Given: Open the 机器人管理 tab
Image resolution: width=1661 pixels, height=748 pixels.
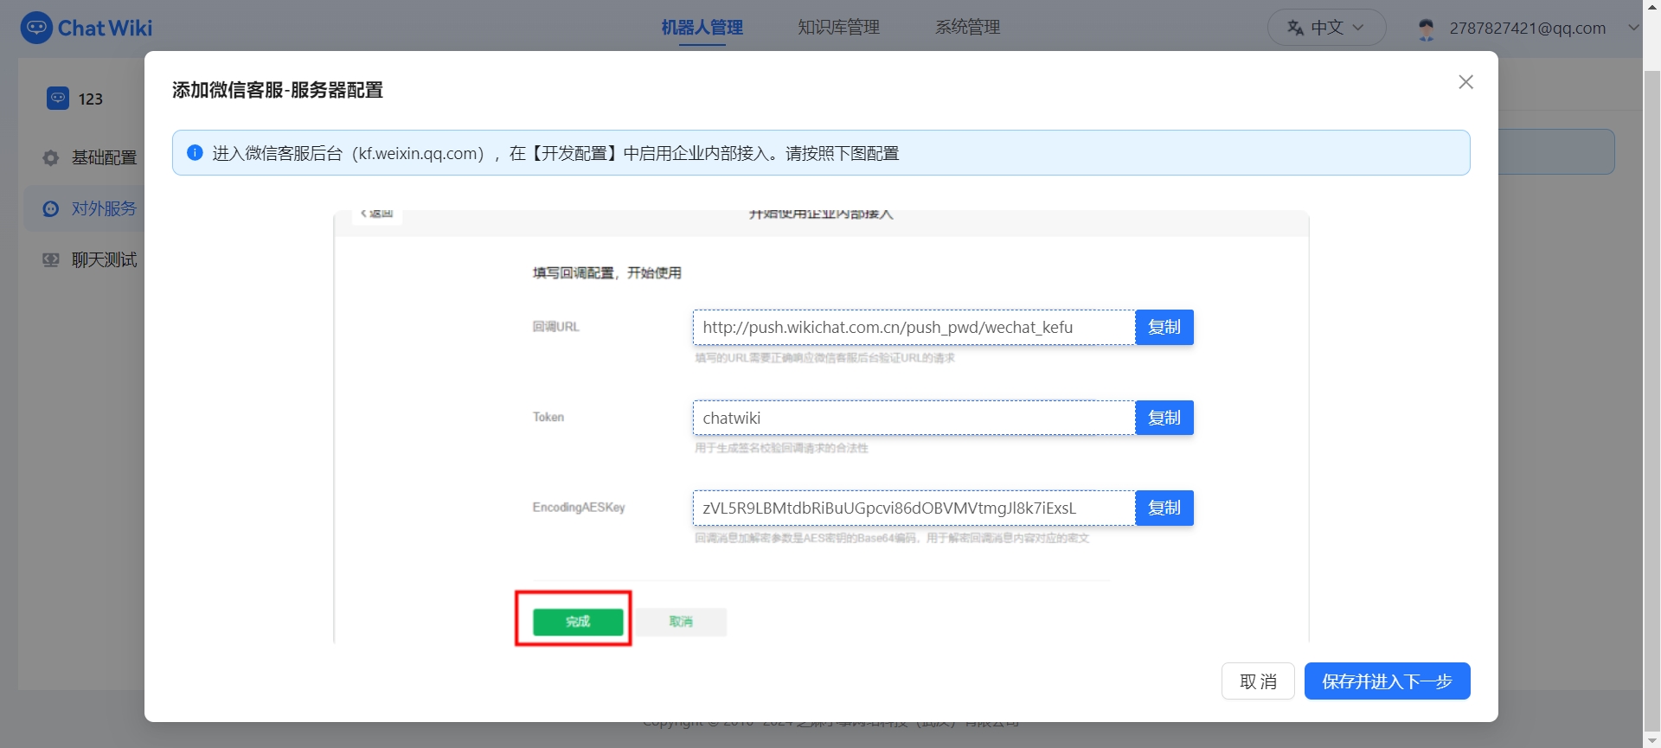Looking at the screenshot, I should [x=702, y=28].
